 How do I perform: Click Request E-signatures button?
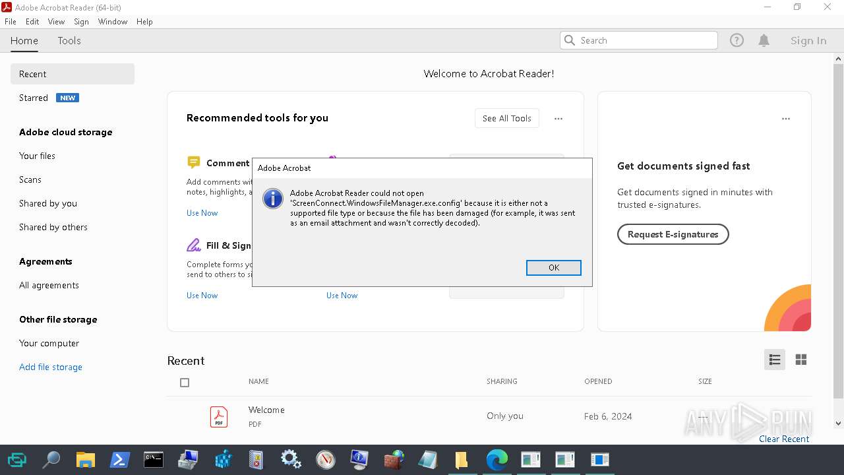[x=673, y=234]
